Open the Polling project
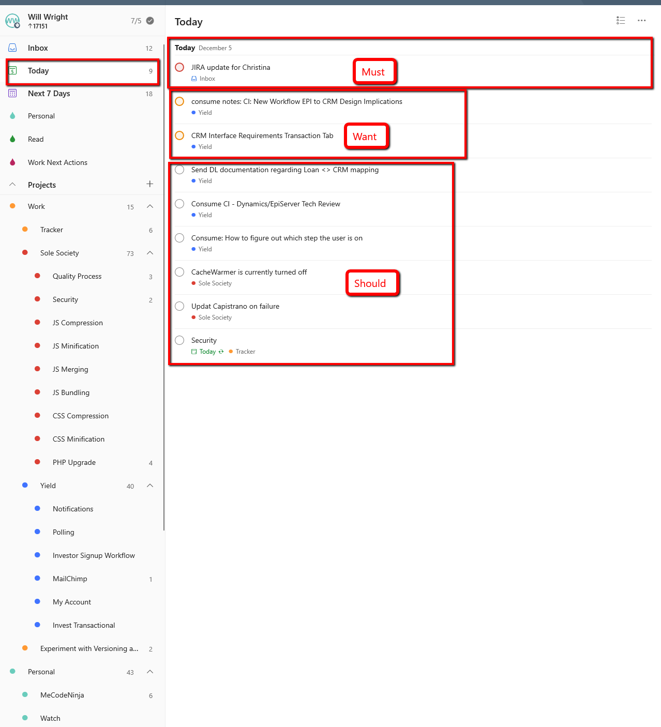 tap(82, 532)
